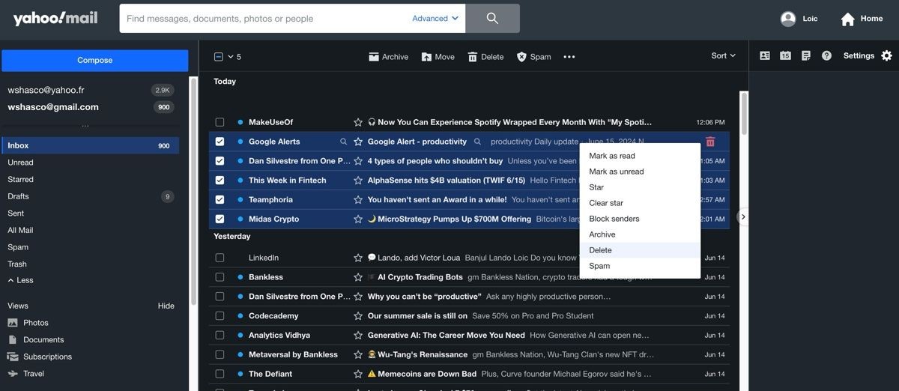Star the Google Alerts email

[x=358, y=142]
